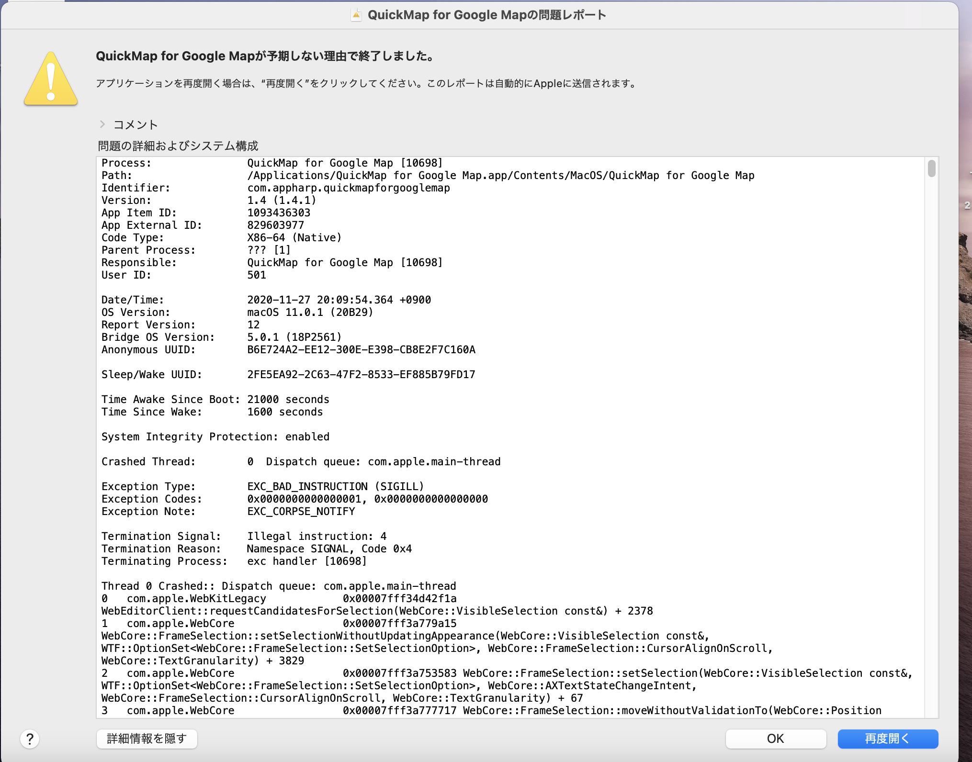Viewport: 972px width, 762px height.
Task: Click the Anonymous UUID value line
Action: (361, 350)
